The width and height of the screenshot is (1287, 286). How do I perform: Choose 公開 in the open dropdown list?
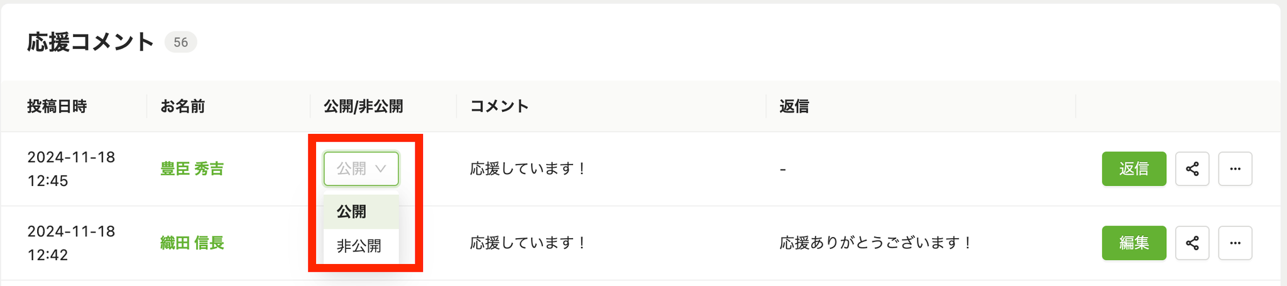361,212
